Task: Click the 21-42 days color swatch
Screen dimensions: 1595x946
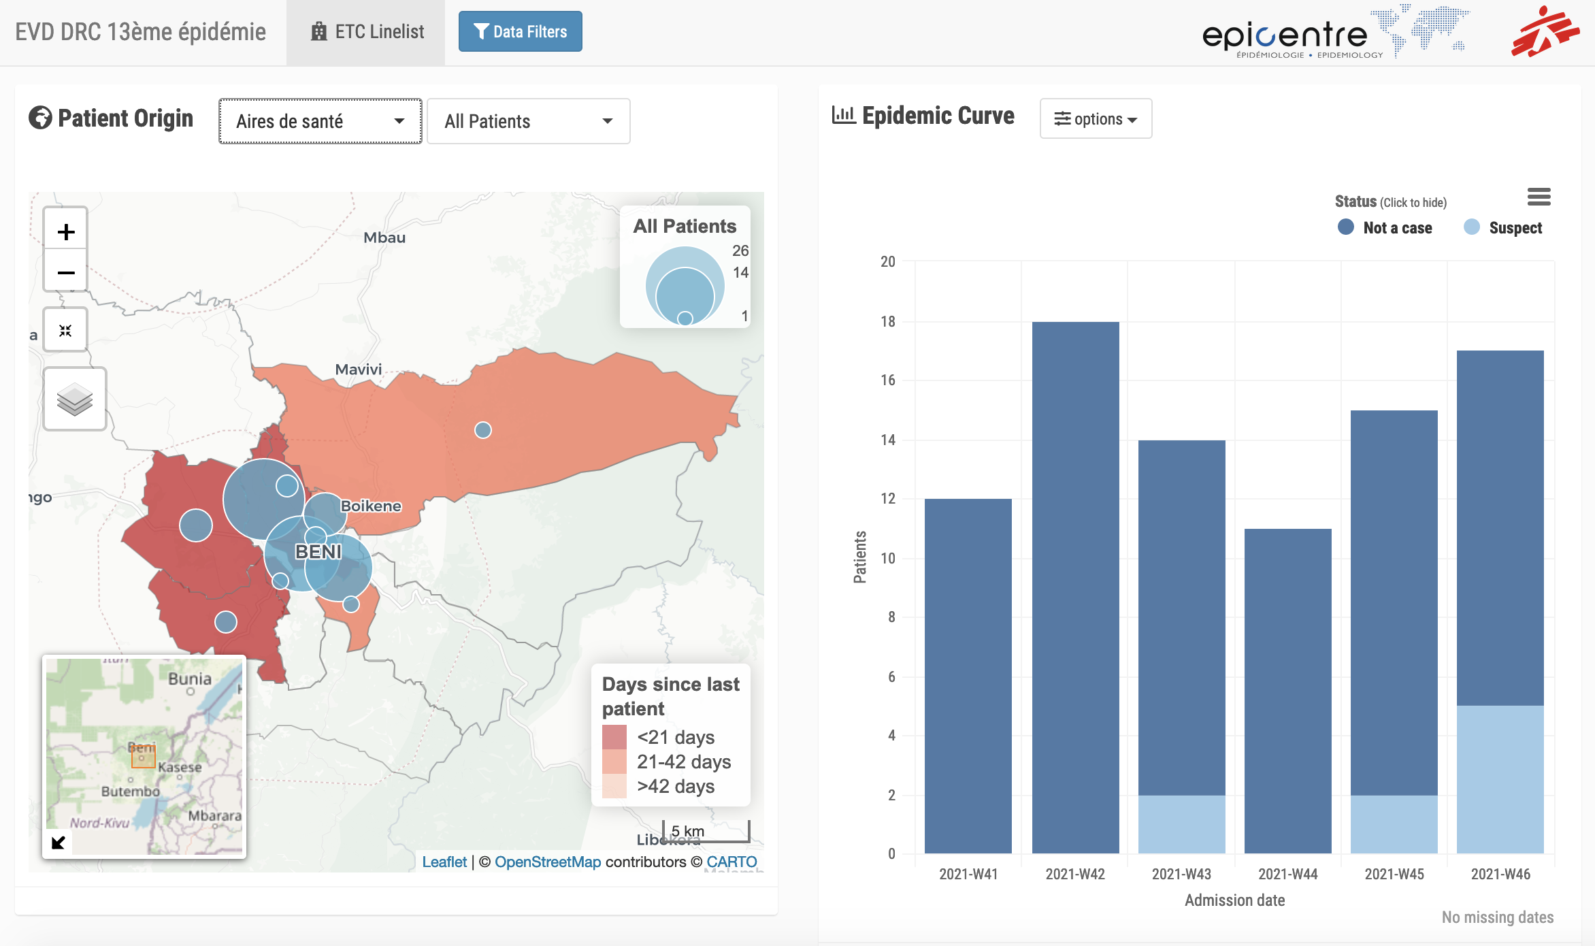Action: [x=614, y=762]
